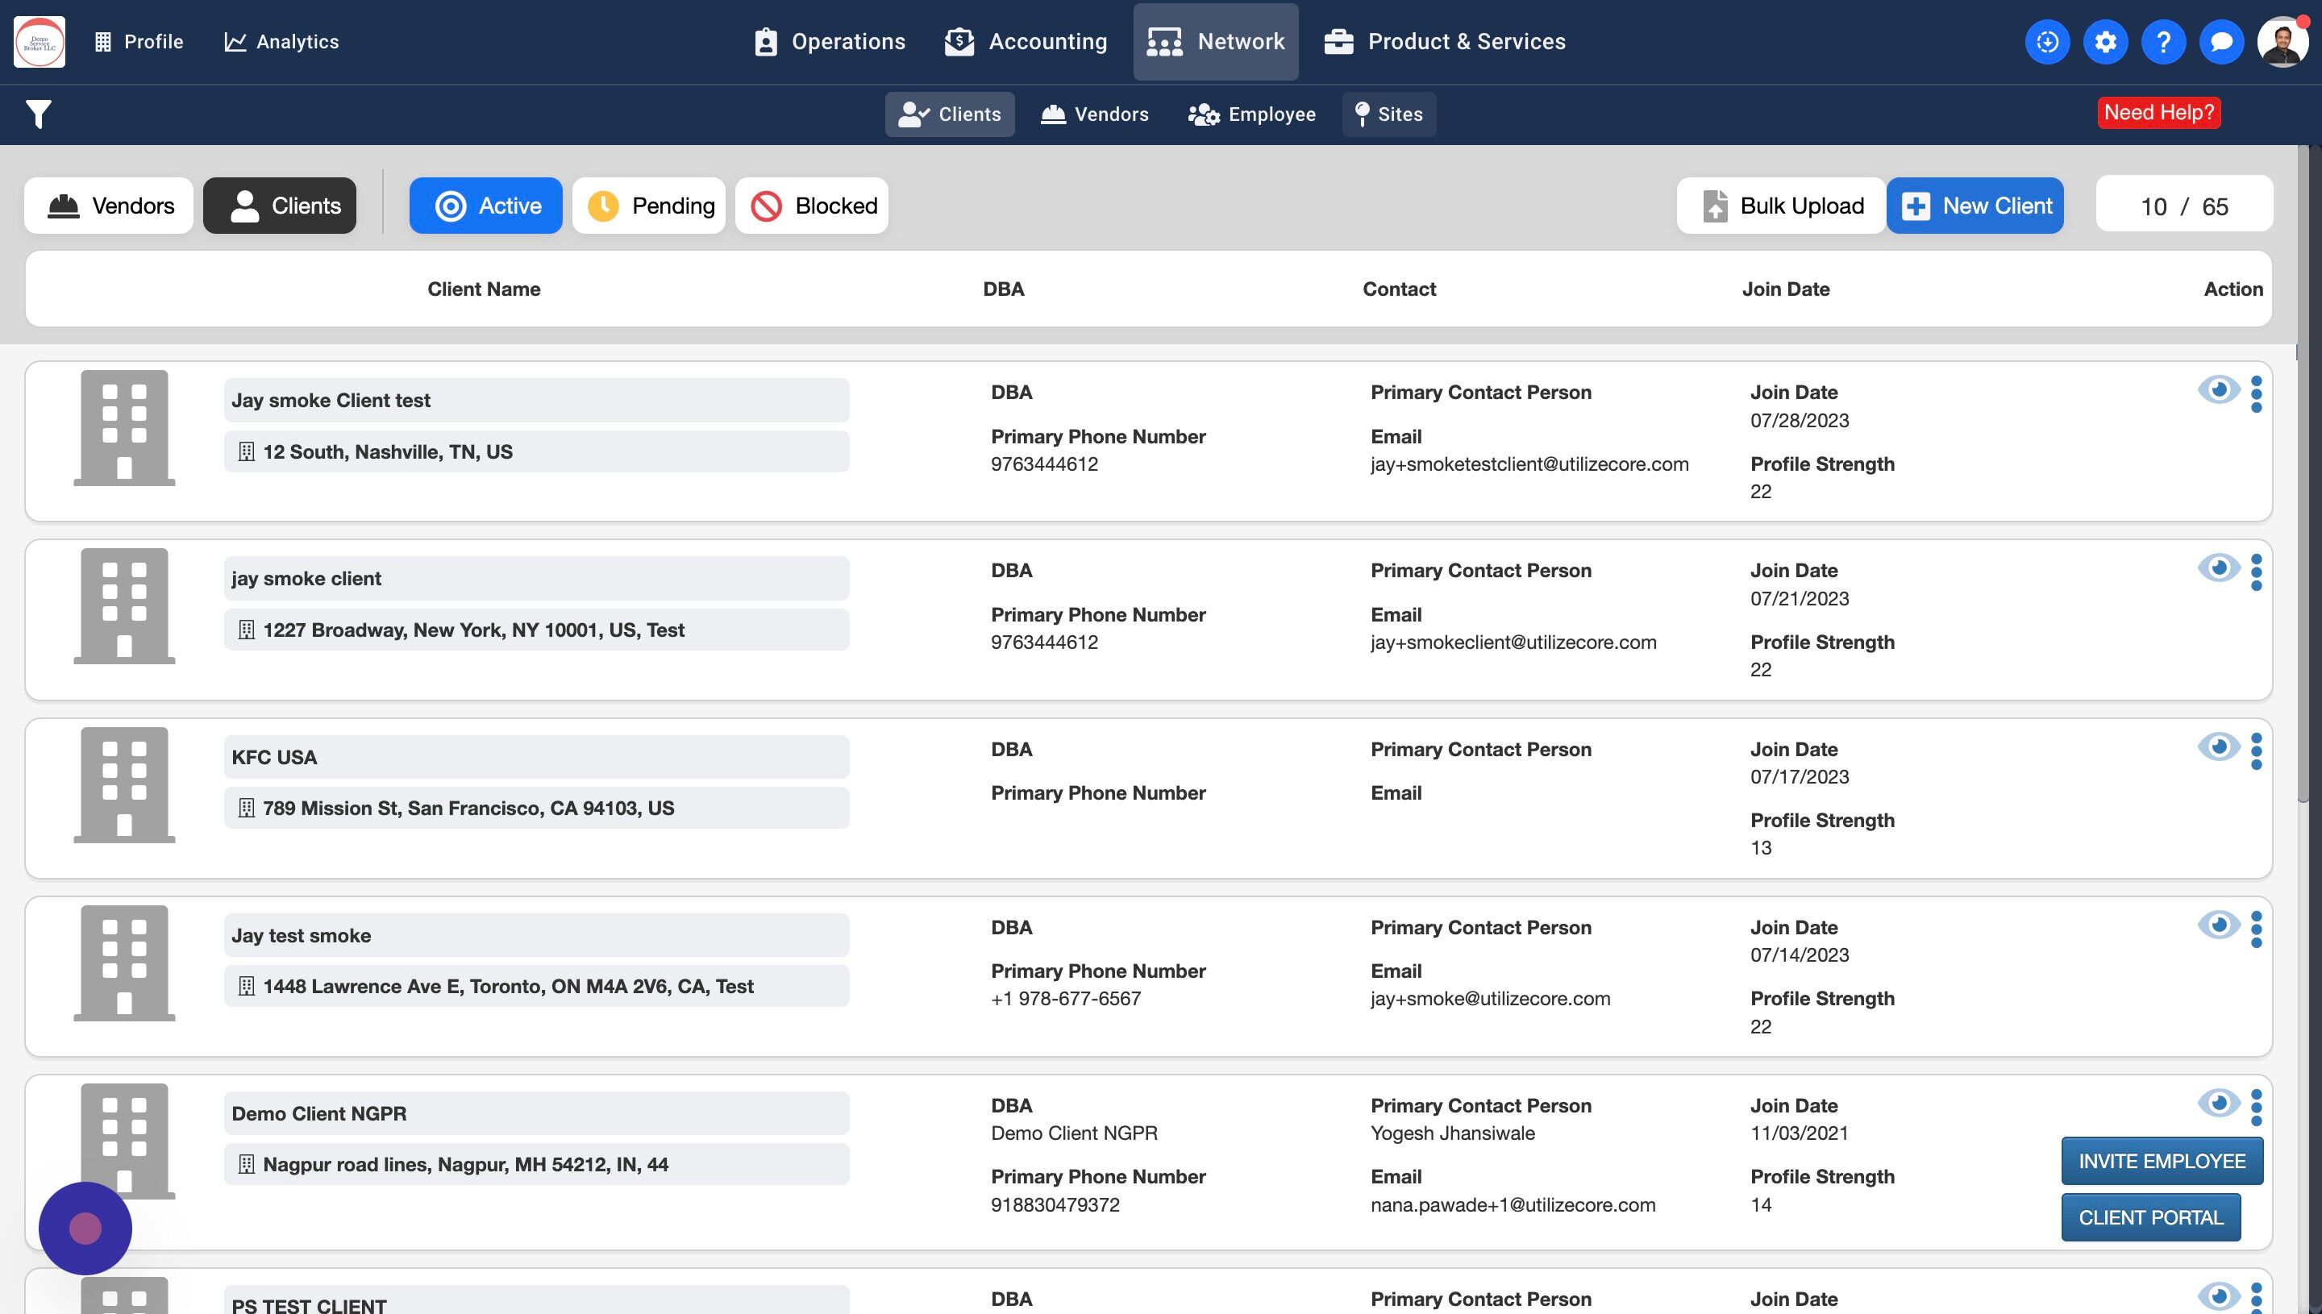Open three-dot menu for Demo Client NGPR
2322x1314 pixels.
(x=2256, y=1107)
